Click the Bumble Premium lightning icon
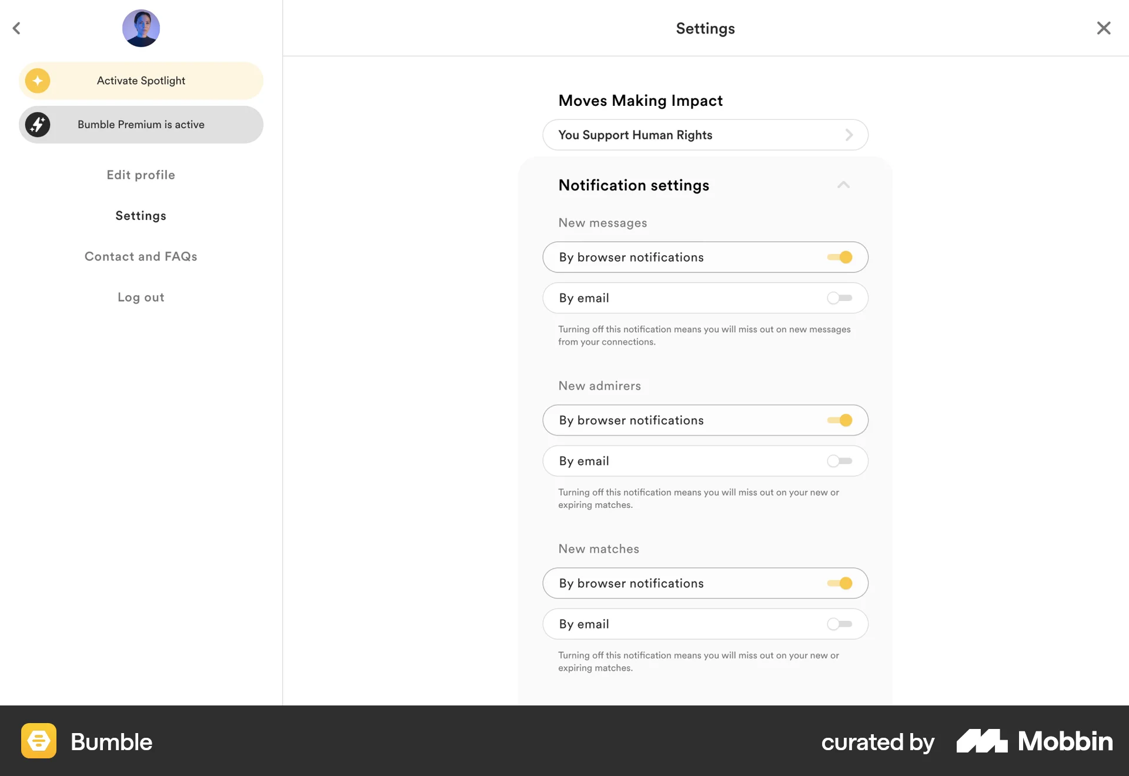 click(x=38, y=124)
